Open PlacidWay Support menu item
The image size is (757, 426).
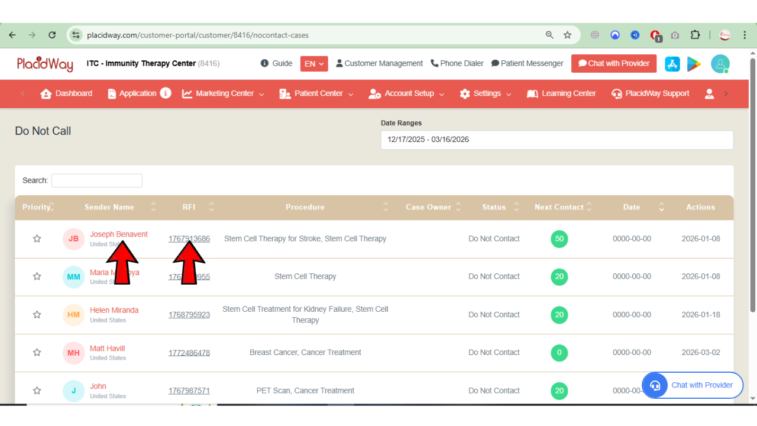(x=650, y=94)
